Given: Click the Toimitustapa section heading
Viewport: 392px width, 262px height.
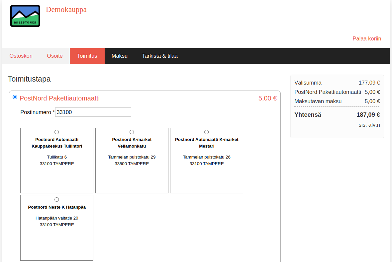Looking at the screenshot, I should tap(29, 79).
